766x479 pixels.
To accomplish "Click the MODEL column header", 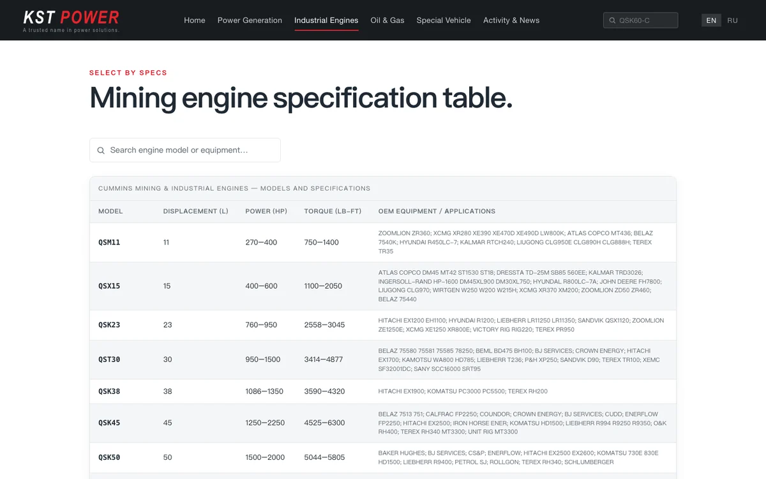I will (110, 211).
